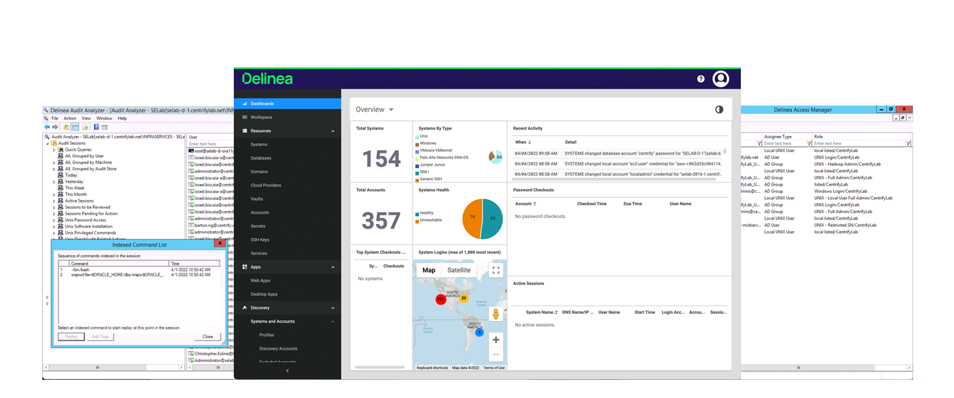Switch map to Map view
Screen dimensions: 954x398
pos(429,271)
